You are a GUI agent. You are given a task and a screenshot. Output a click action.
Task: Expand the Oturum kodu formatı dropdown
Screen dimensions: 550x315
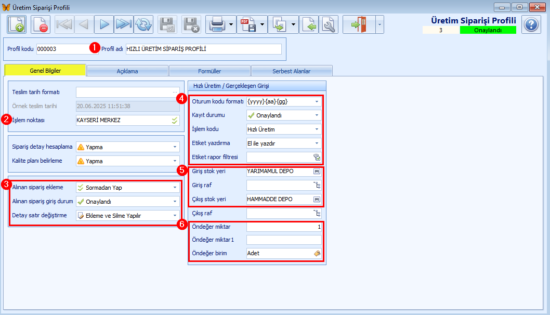pyautogui.click(x=317, y=101)
